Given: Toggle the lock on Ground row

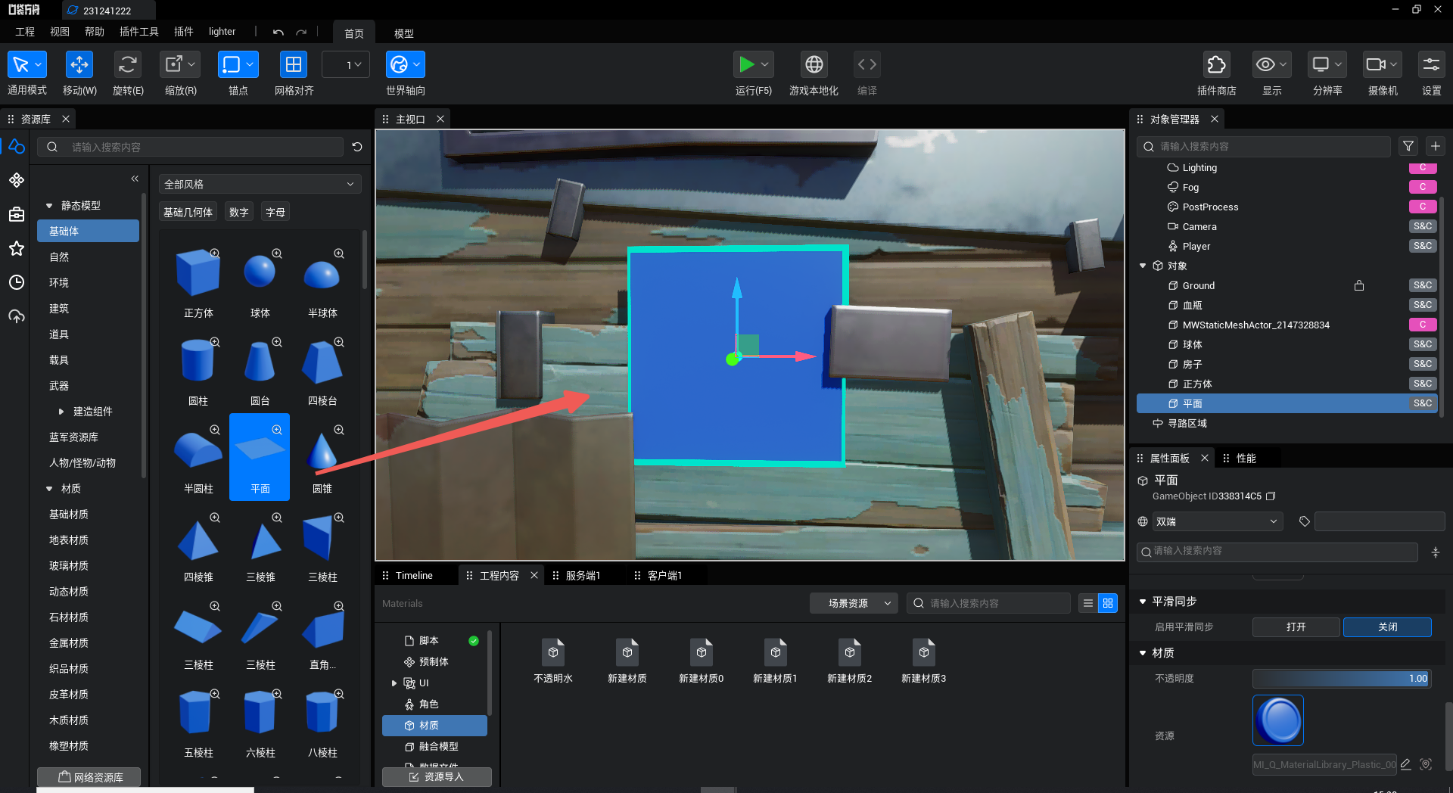Looking at the screenshot, I should click(x=1359, y=285).
